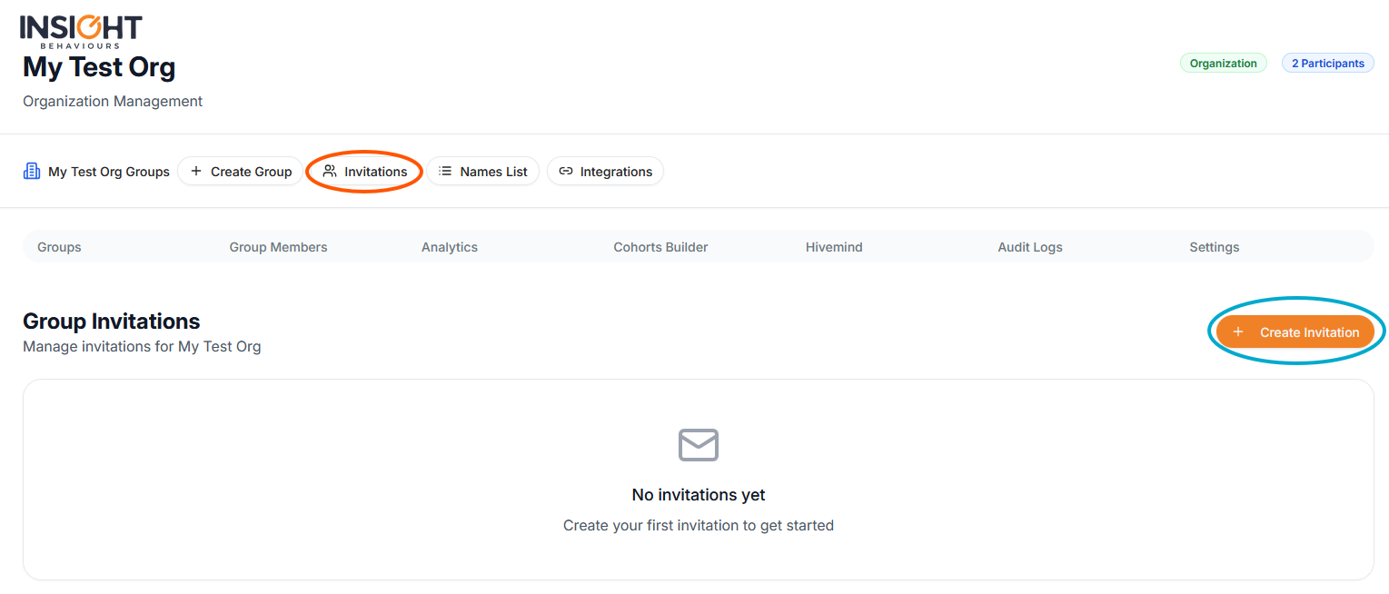Click the plus icon on Create Invitation
This screenshot has width=1389, height=594.
(1237, 332)
